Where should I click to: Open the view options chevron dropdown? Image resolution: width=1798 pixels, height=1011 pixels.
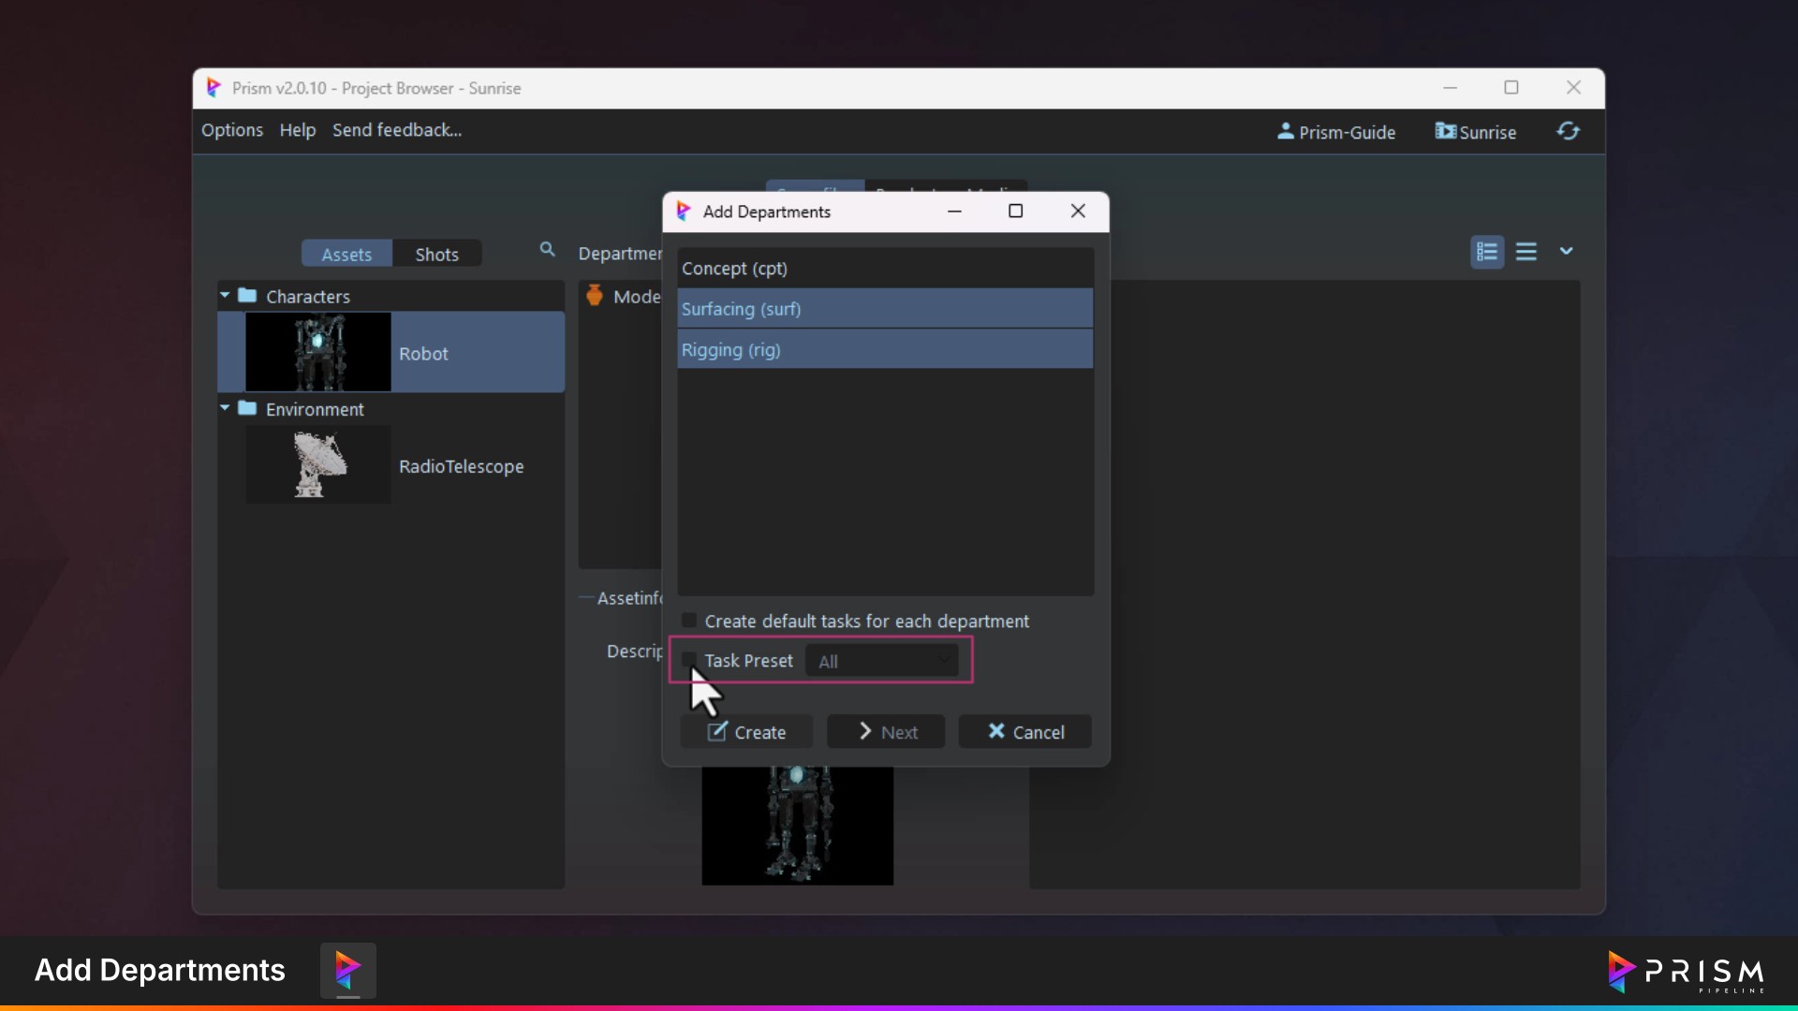(1566, 251)
